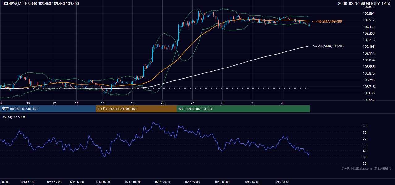Click the 8/14 10:00 time label
This screenshot has height=185, width=395.
(x=28, y=182)
